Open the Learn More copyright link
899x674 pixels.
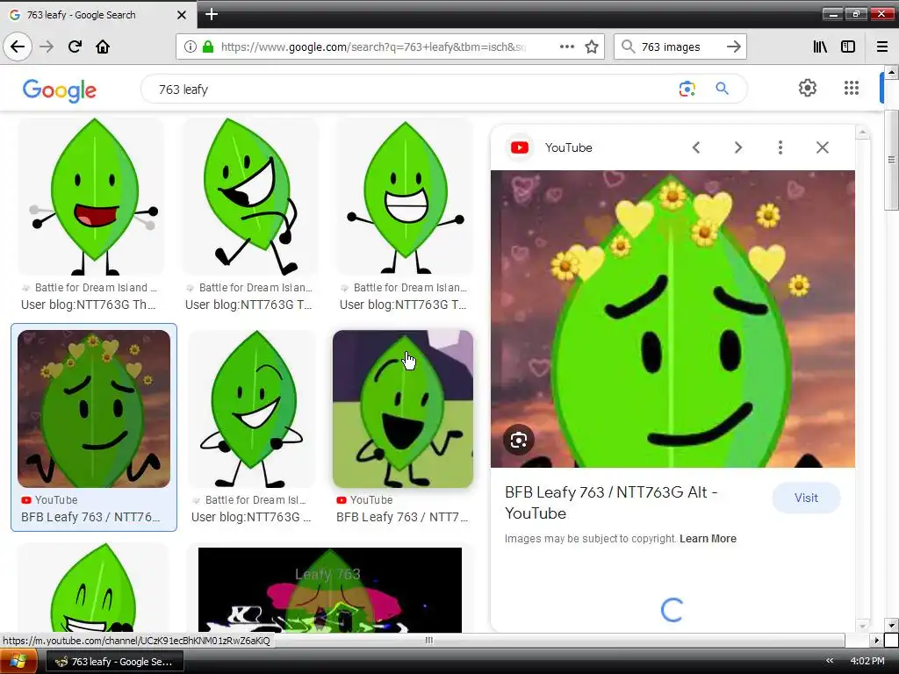[x=708, y=539]
